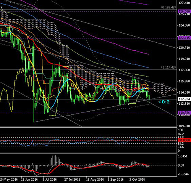
Task: Click the red 50.0000 RSI level tag
Action: pyautogui.click(x=184, y=140)
